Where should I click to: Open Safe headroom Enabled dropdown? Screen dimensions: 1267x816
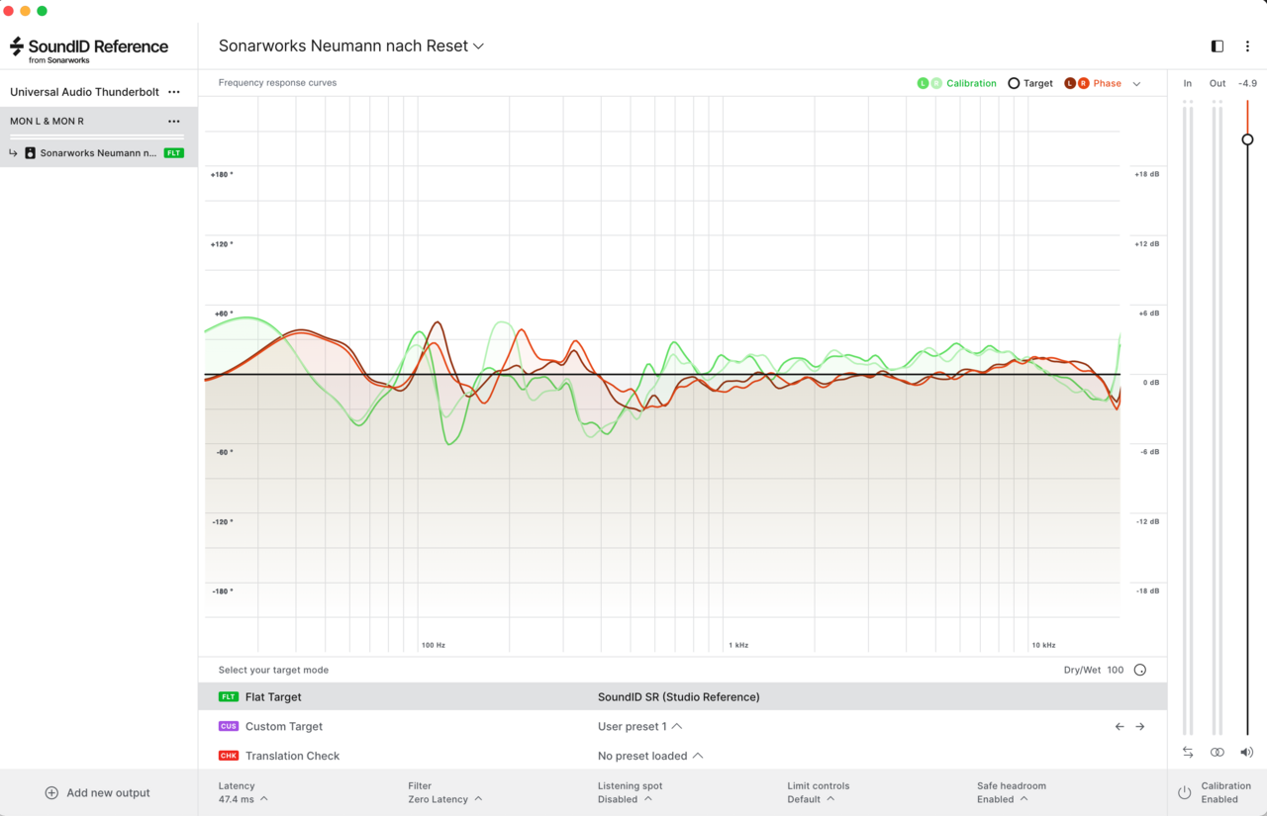1002,799
